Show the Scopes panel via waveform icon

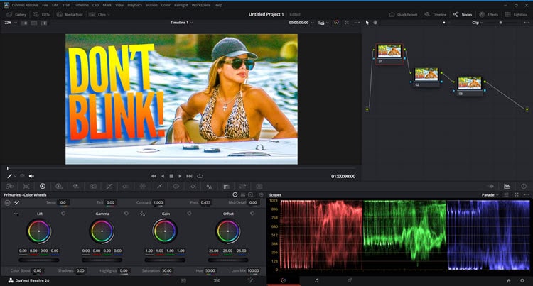pyautogui.click(x=507, y=186)
